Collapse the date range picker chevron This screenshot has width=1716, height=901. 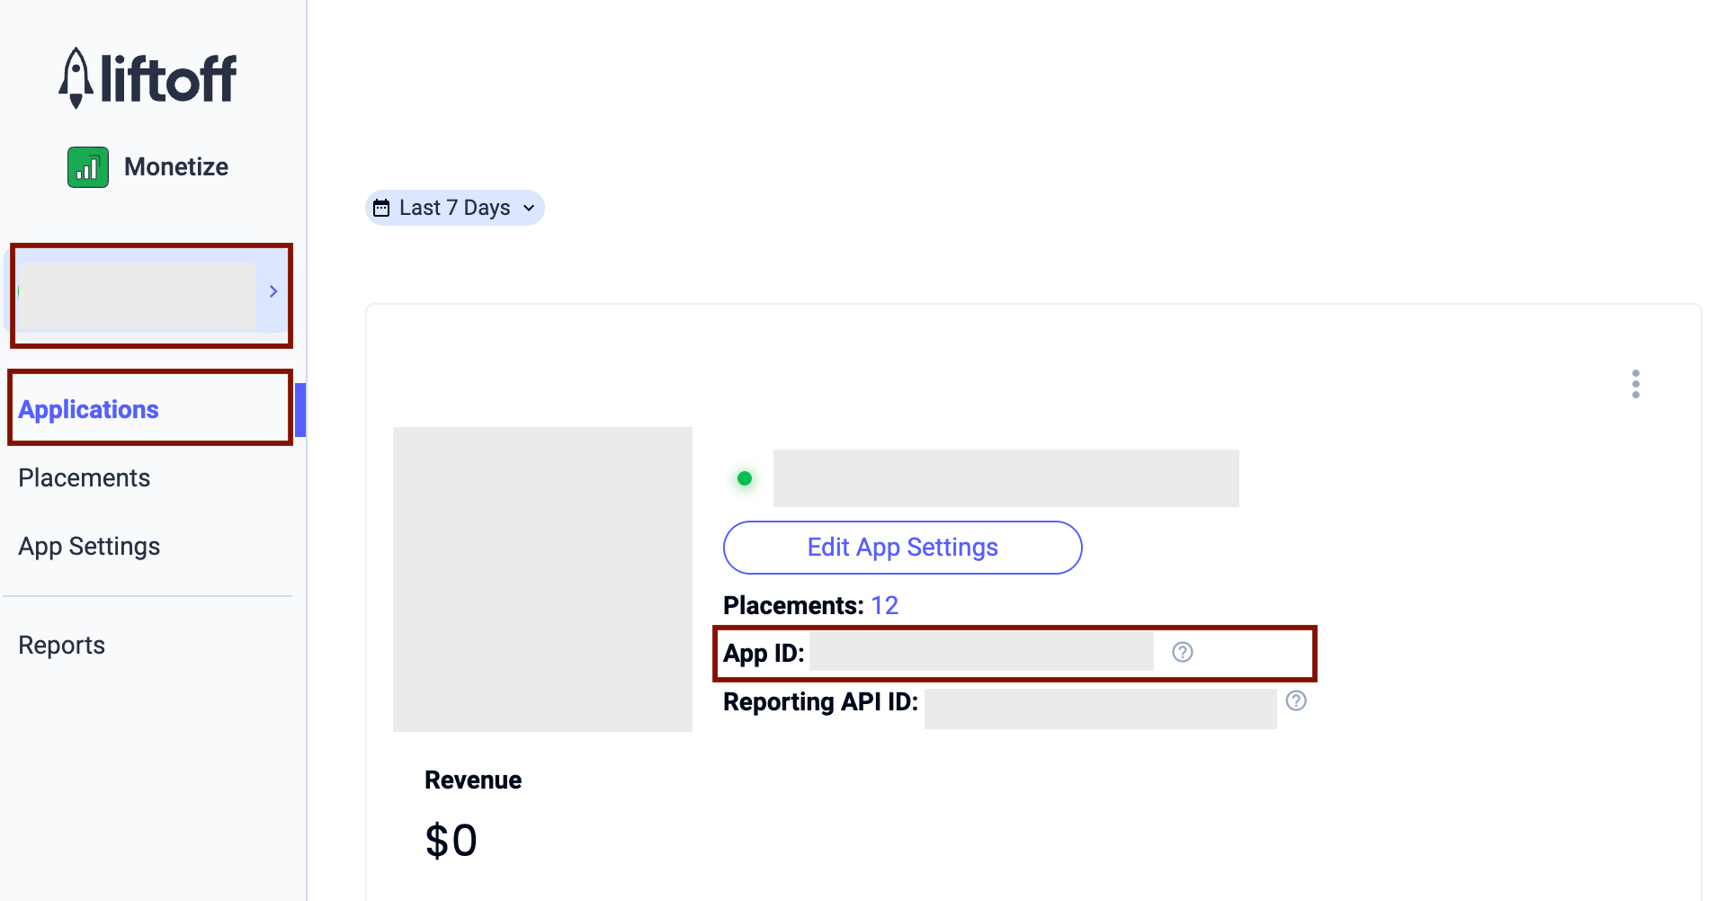click(527, 208)
